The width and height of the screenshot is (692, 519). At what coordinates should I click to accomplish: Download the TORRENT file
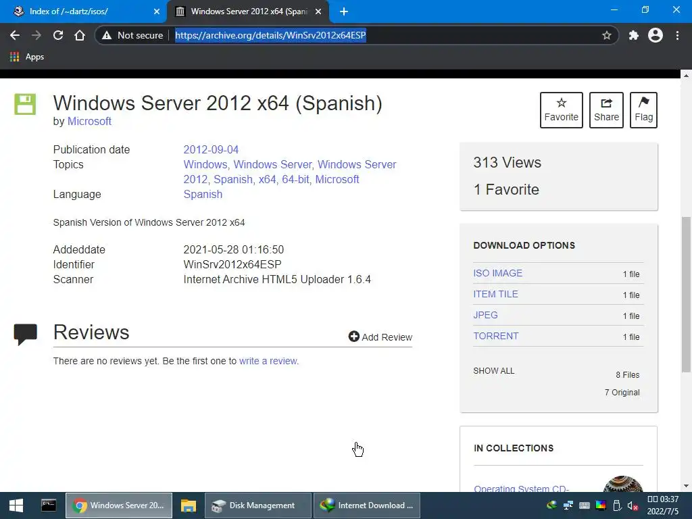pos(496,336)
